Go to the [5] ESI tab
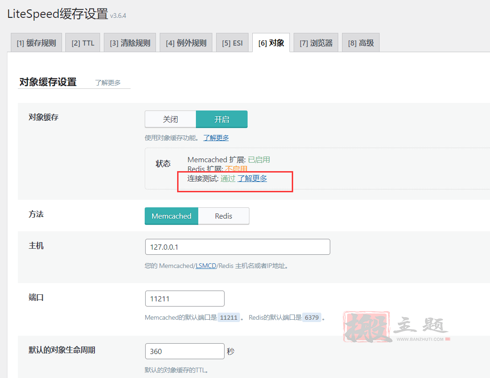This screenshot has height=378, width=490. [232, 43]
